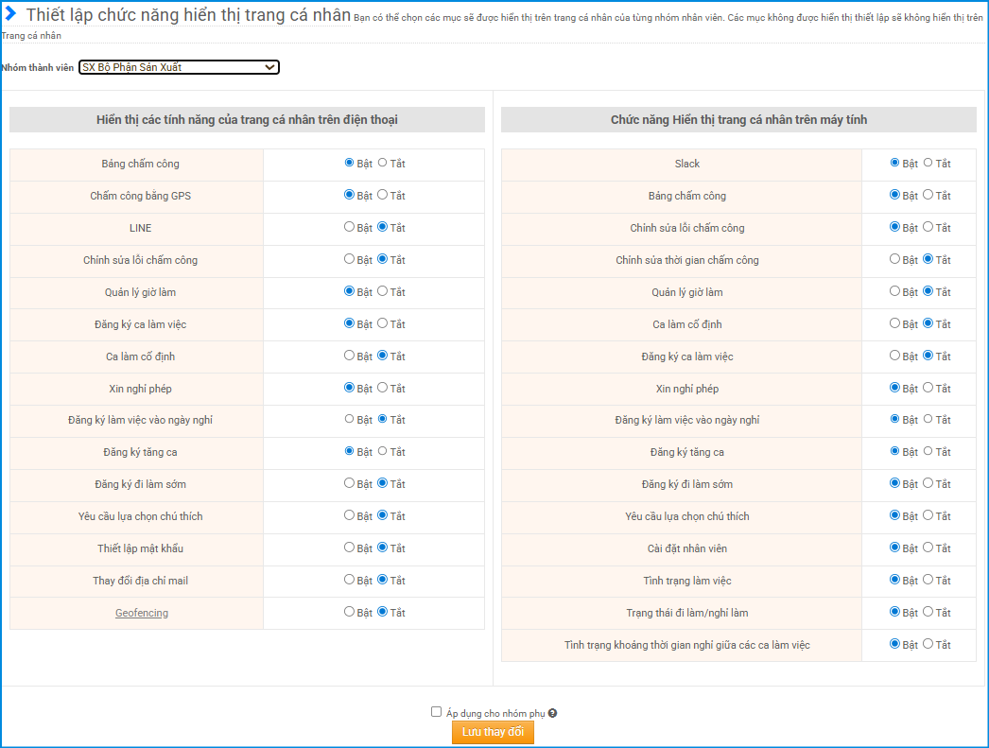The image size is (989, 748).
Task: Check the Áp dụng cho nhóm phụ checkbox
Action: (436, 712)
